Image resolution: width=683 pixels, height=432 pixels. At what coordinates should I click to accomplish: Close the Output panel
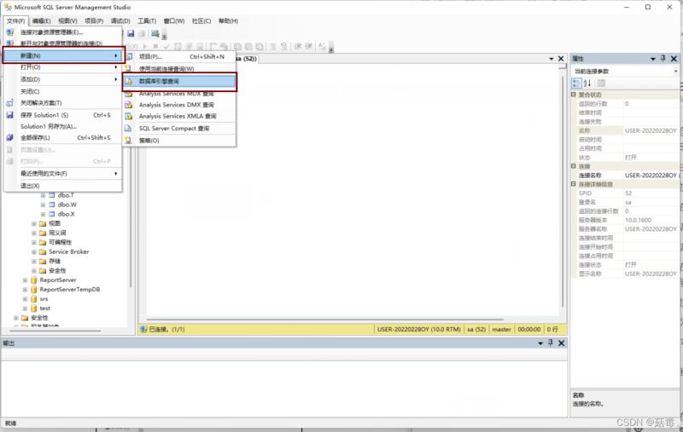[x=562, y=343]
